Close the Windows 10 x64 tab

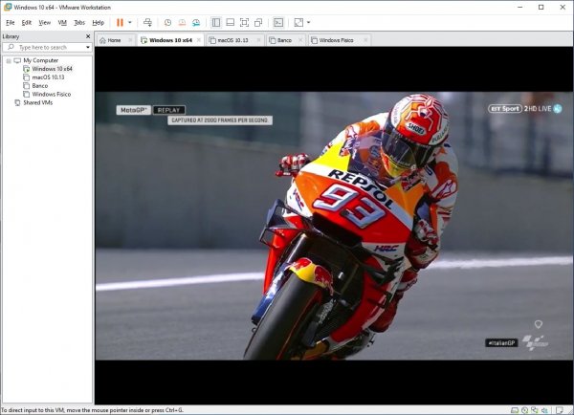pyautogui.click(x=199, y=40)
